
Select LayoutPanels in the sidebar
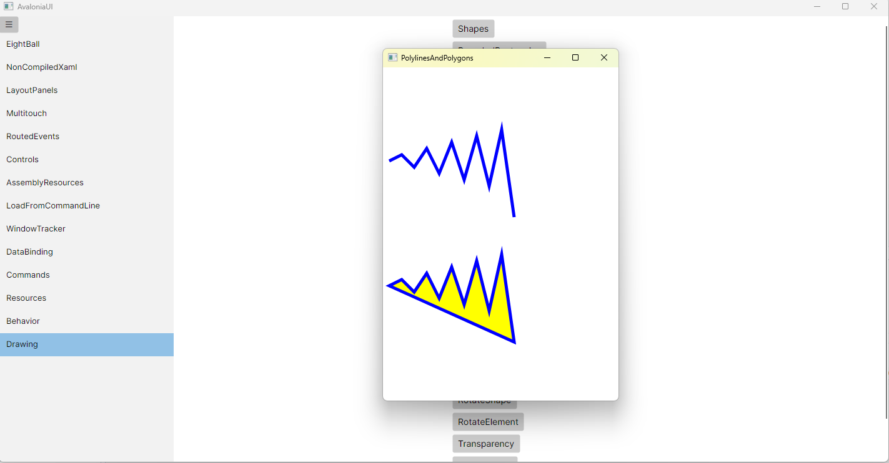point(87,90)
